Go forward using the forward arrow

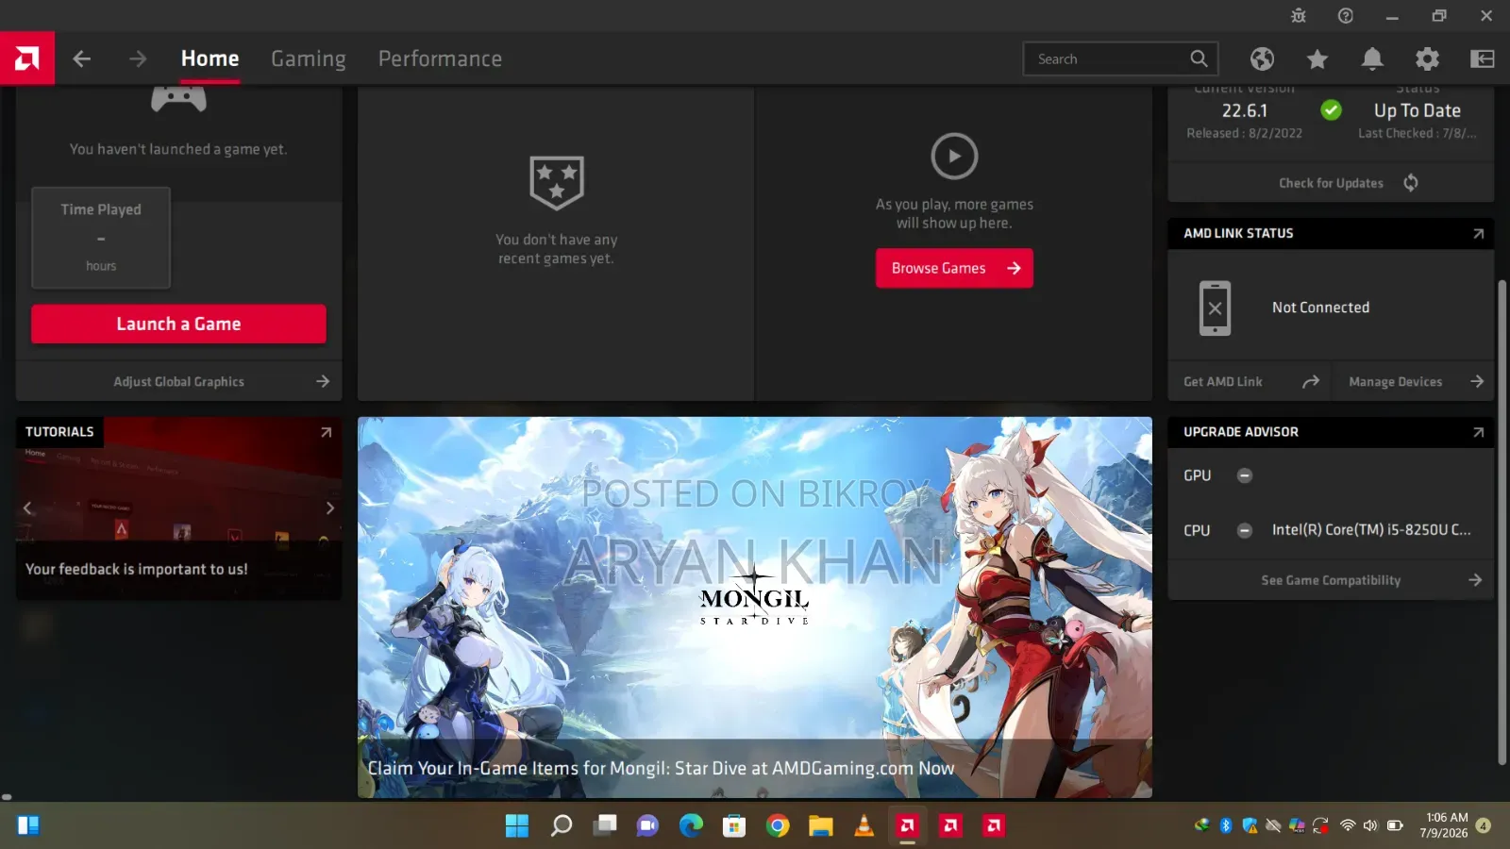click(138, 58)
